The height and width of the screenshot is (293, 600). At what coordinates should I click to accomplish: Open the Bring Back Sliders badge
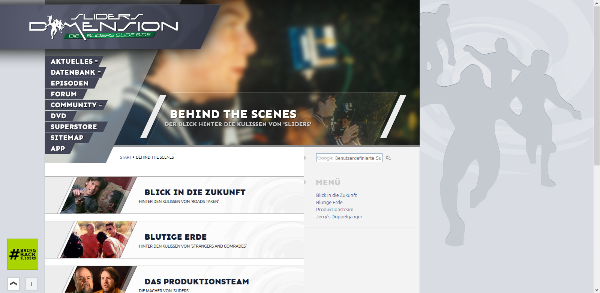click(23, 254)
